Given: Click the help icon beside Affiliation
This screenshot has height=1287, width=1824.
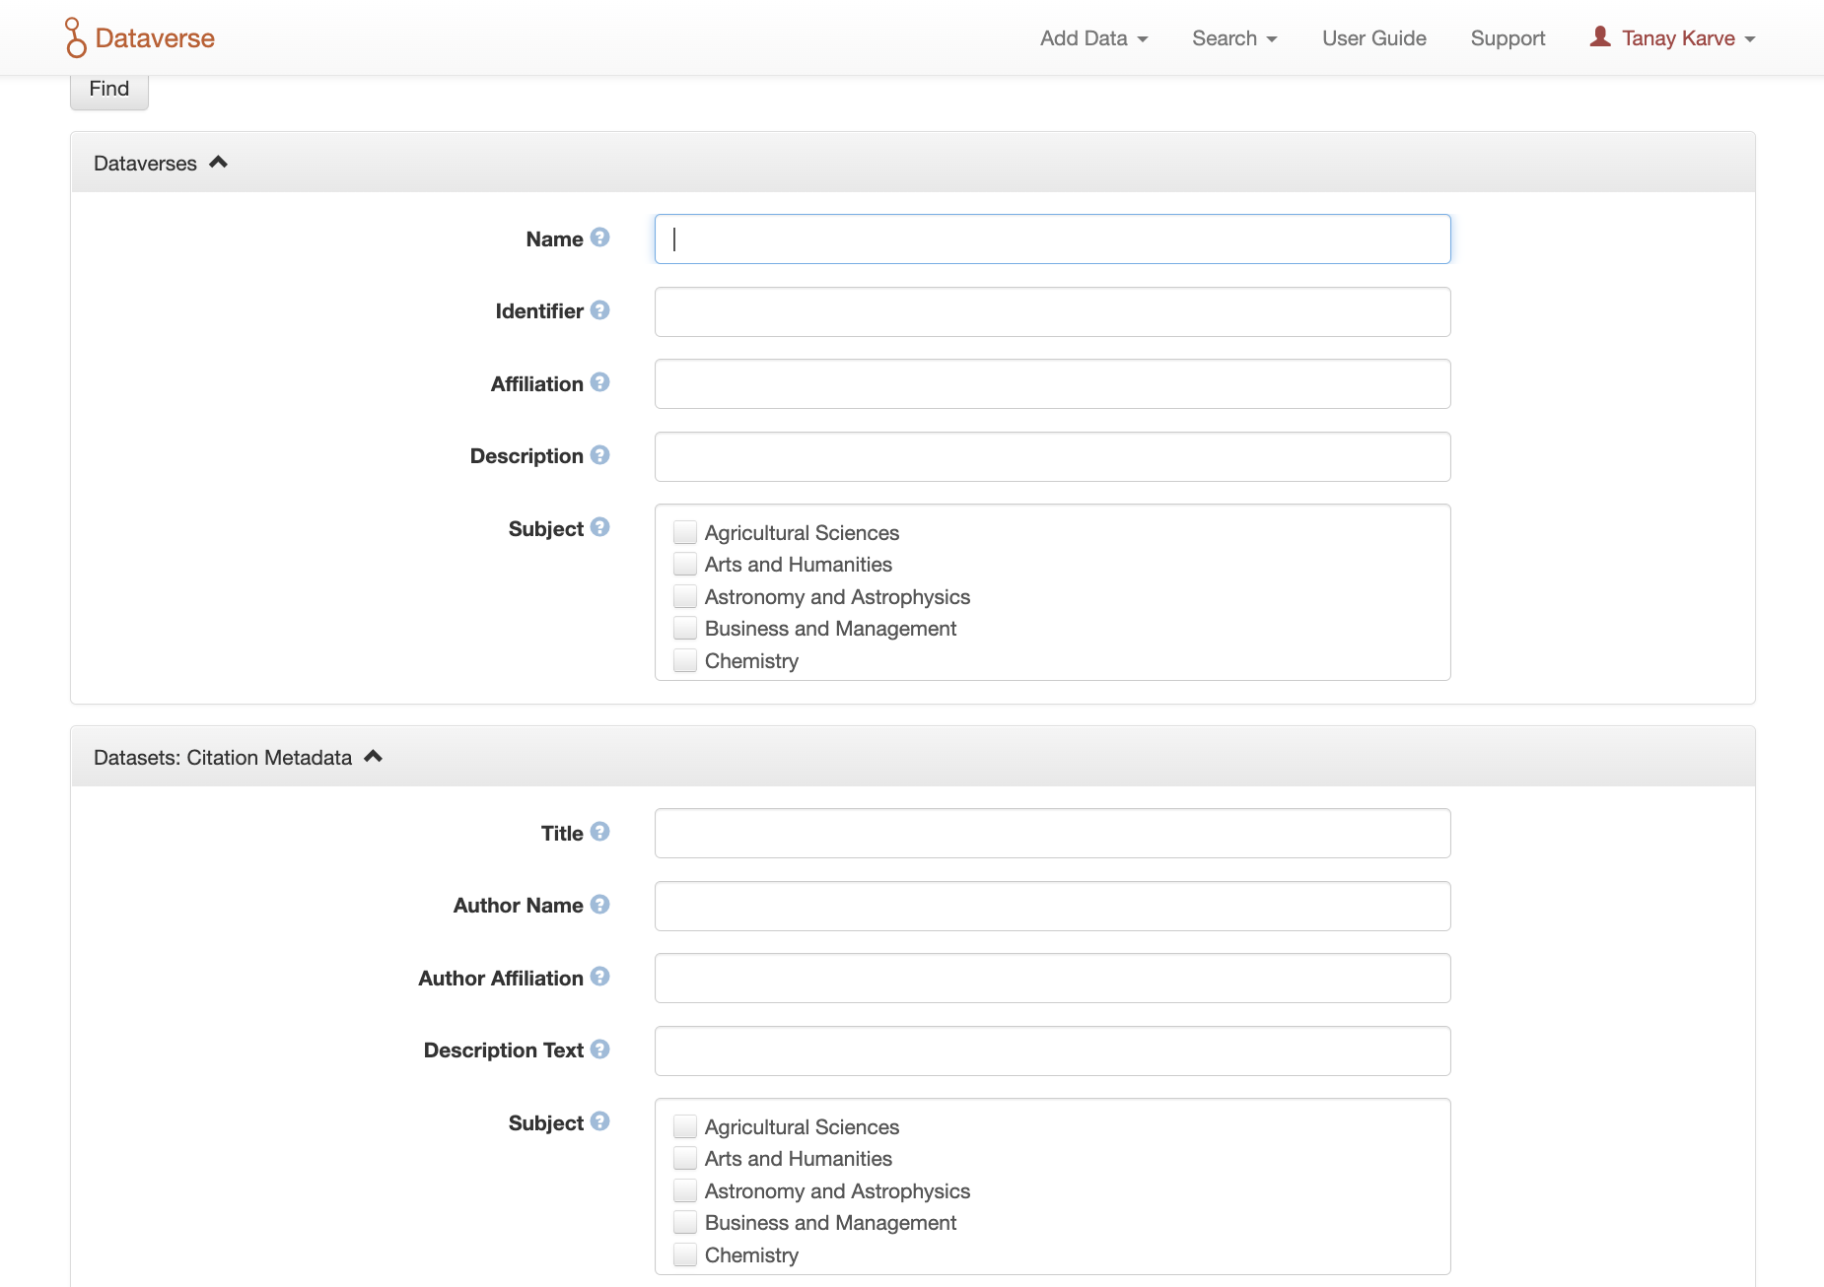Looking at the screenshot, I should click(599, 382).
